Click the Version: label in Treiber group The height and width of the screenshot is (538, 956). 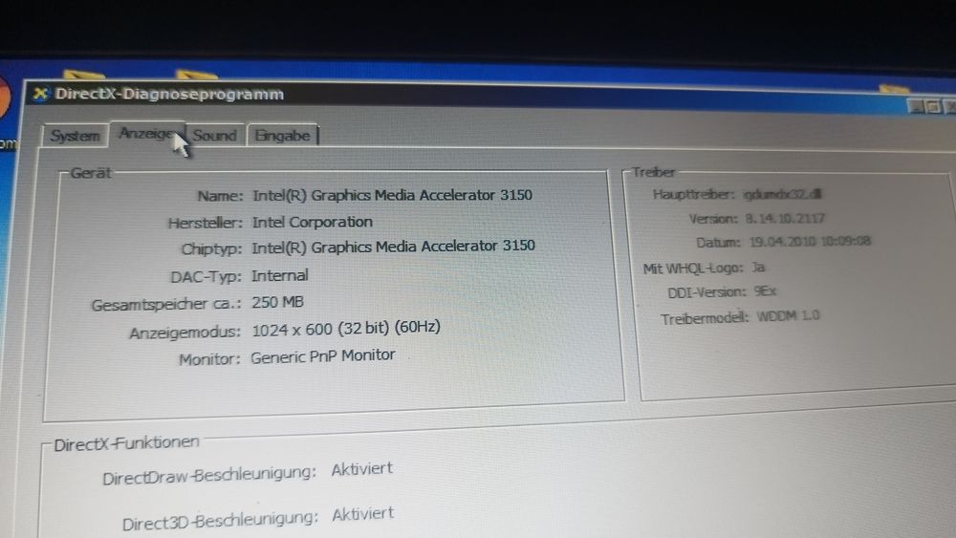coord(713,219)
